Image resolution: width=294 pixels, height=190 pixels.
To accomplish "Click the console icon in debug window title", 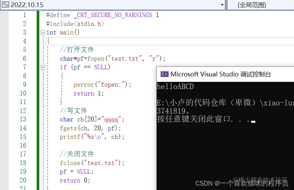I will point(164,74).
